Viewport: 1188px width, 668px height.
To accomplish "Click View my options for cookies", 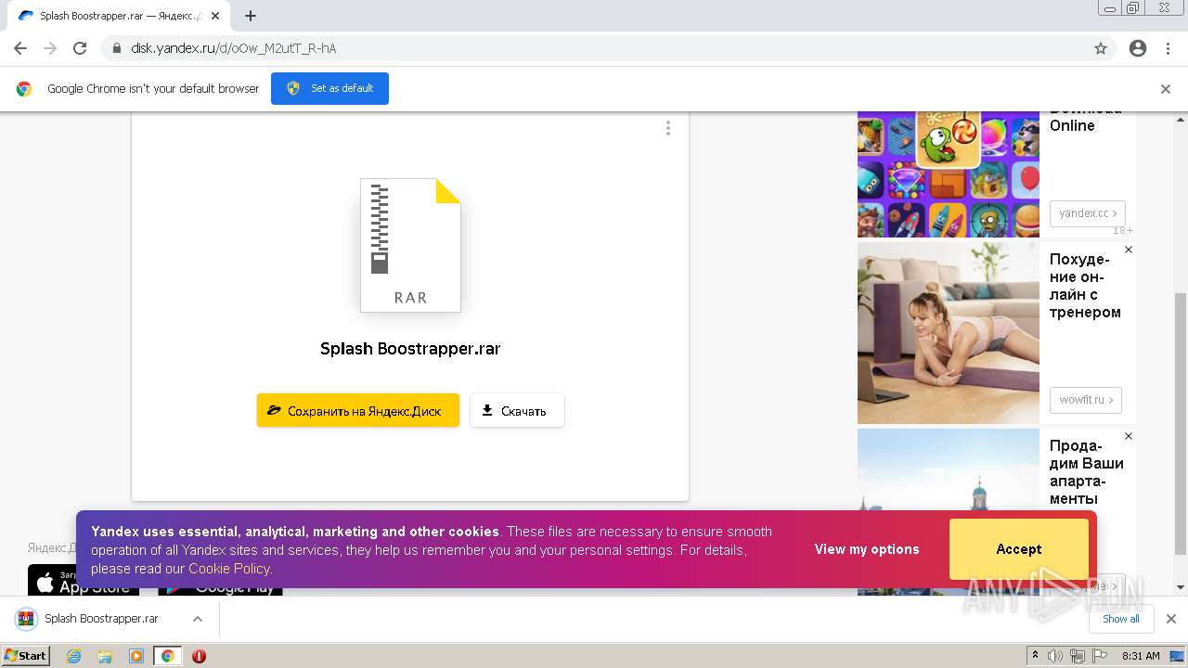I will 867,549.
